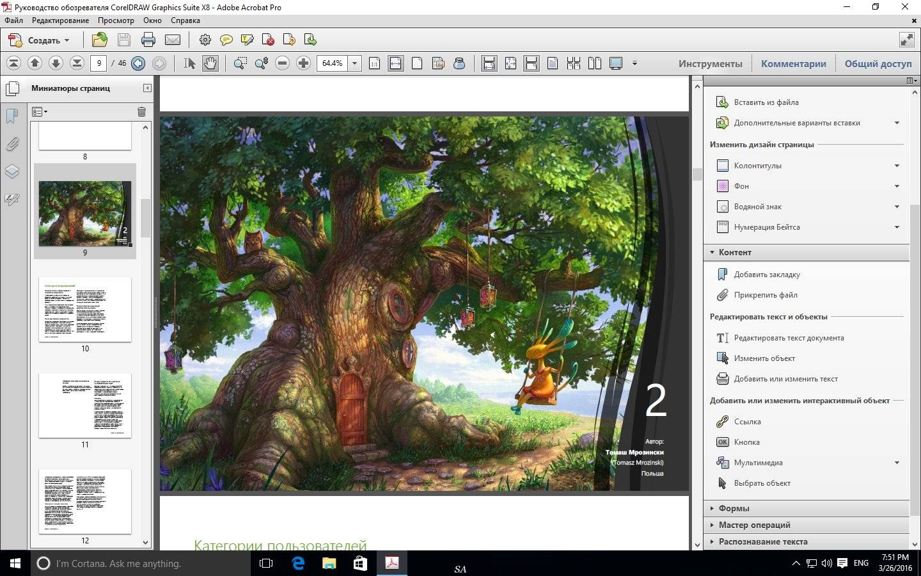
Task: Select page 10 thumbnail
Action: 85,309
